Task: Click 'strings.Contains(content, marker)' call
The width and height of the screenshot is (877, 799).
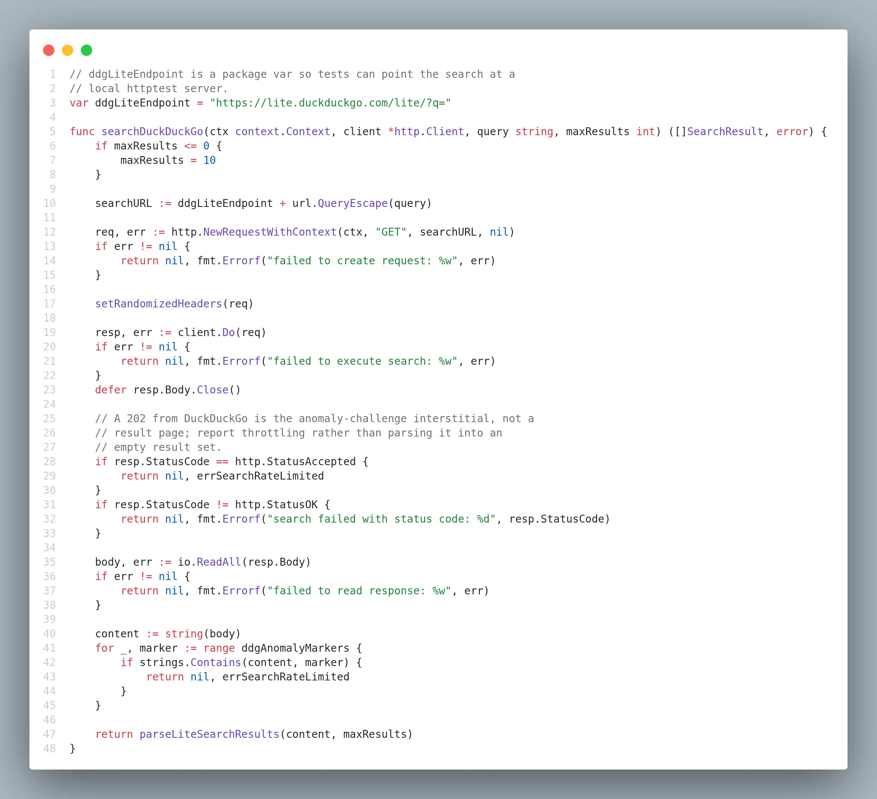Action: pyautogui.click(x=244, y=663)
